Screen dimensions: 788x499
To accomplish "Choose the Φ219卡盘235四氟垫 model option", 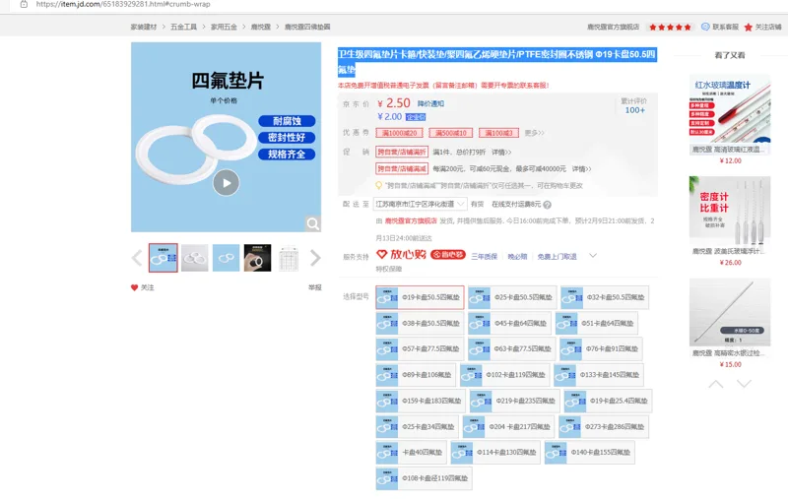I will point(514,402).
